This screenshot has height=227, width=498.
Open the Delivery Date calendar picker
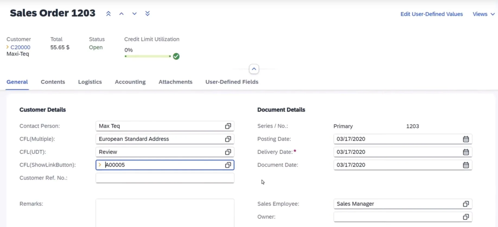[466, 152]
